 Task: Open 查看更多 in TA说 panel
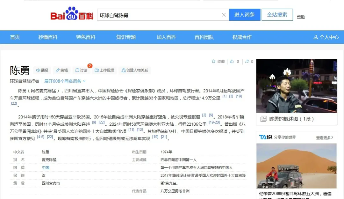point(325,137)
